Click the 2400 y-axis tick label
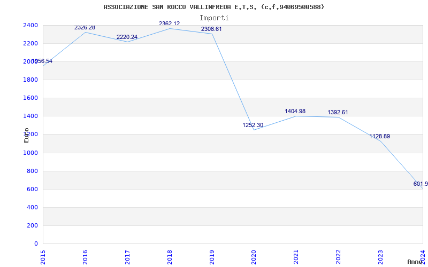Viewport: 428px width, 267px height. pos(30,26)
